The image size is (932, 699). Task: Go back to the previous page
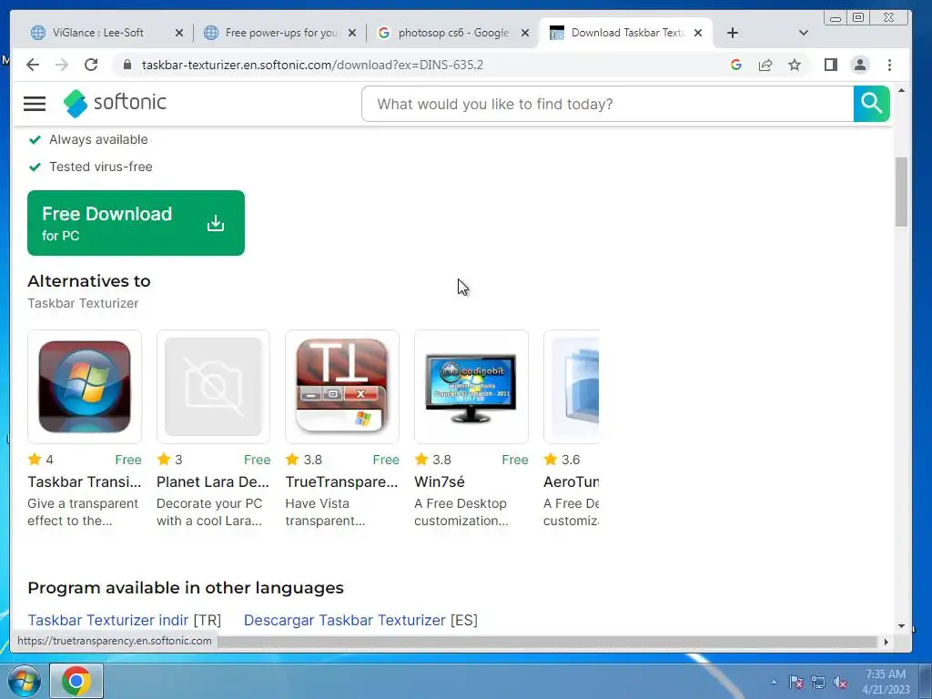click(x=33, y=65)
